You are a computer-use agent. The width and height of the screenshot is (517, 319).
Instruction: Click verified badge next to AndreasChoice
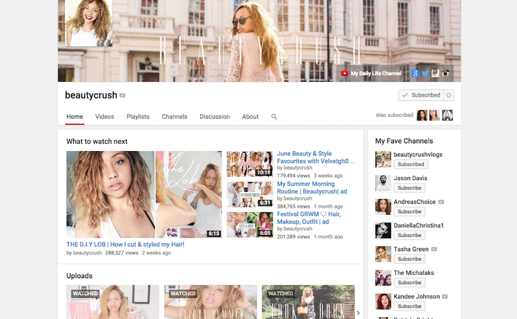(x=441, y=202)
